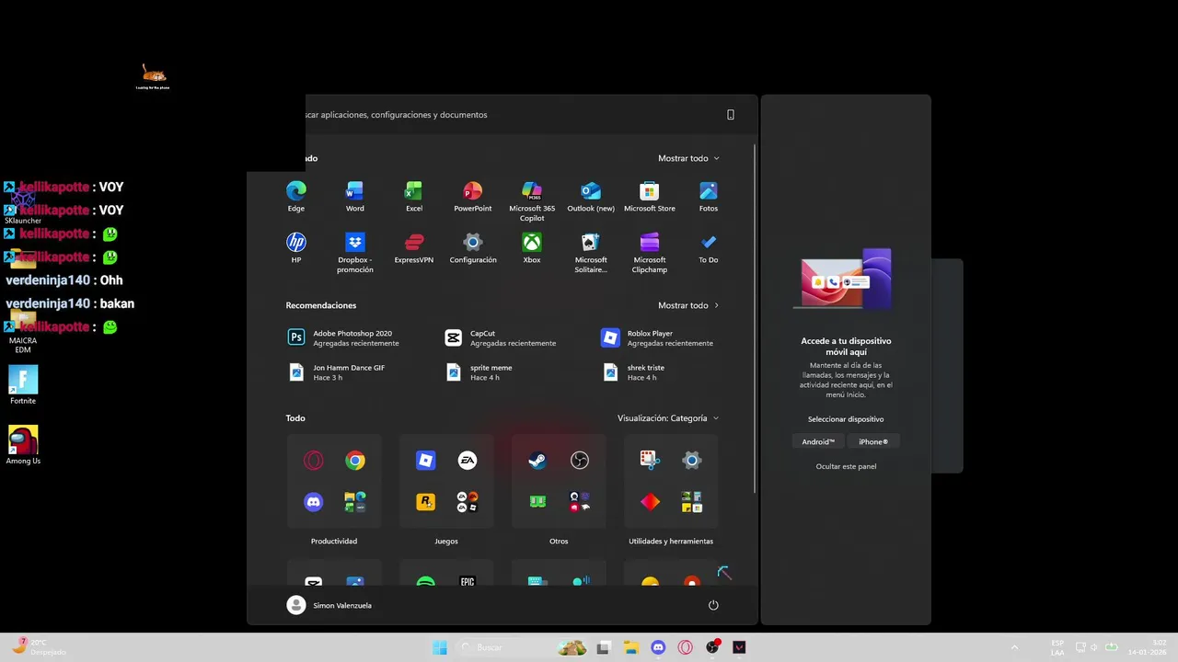The image size is (1178, 662).
Task: Expand pinned apps with Mostrar todo
Action: pyautogui.click(x=688, y=158)
